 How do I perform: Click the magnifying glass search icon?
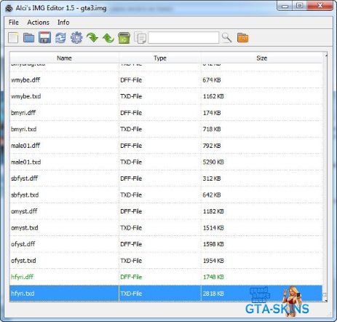pos(226,38)
